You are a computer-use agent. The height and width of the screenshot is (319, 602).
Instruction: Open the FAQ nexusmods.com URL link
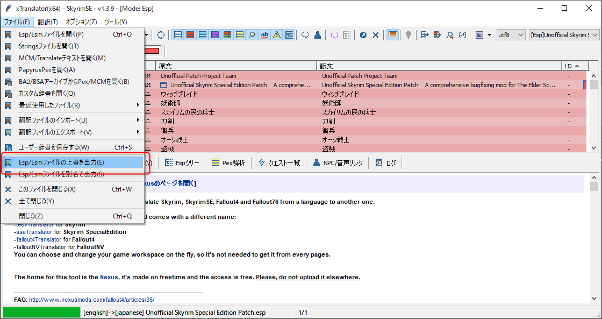(x=92, y=300)
